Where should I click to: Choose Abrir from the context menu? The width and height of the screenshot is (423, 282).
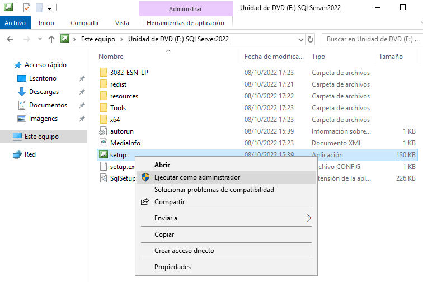pos(226,165)
